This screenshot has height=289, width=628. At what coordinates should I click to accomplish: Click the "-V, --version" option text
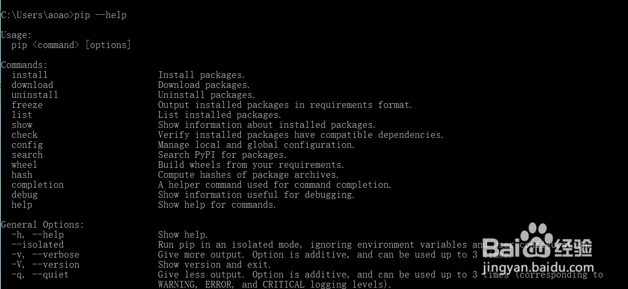45,265
